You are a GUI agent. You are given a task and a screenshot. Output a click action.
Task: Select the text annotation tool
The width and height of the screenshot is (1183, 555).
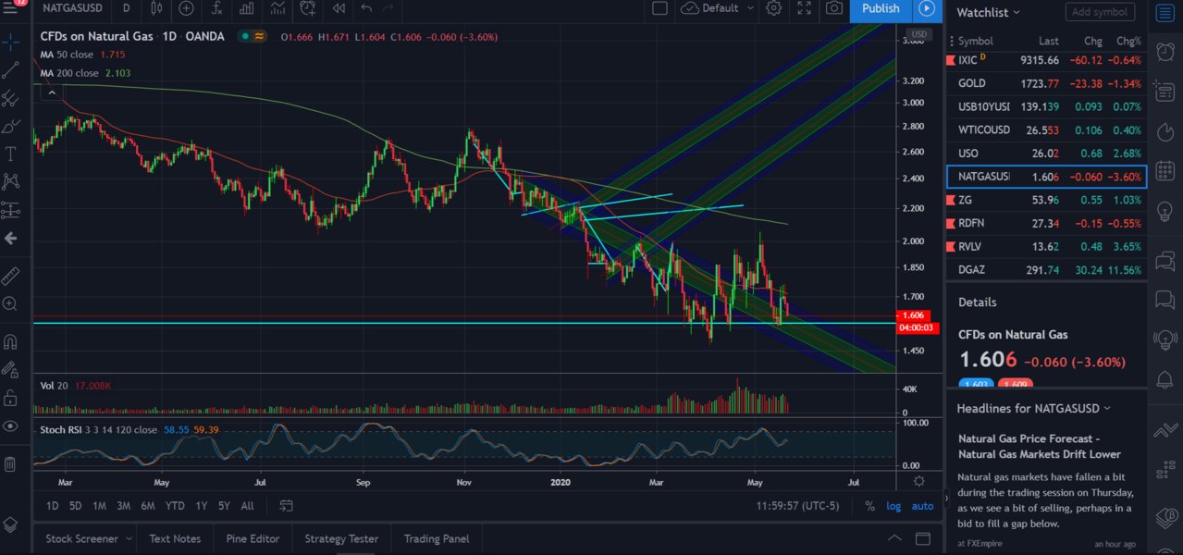coord(11,154)
